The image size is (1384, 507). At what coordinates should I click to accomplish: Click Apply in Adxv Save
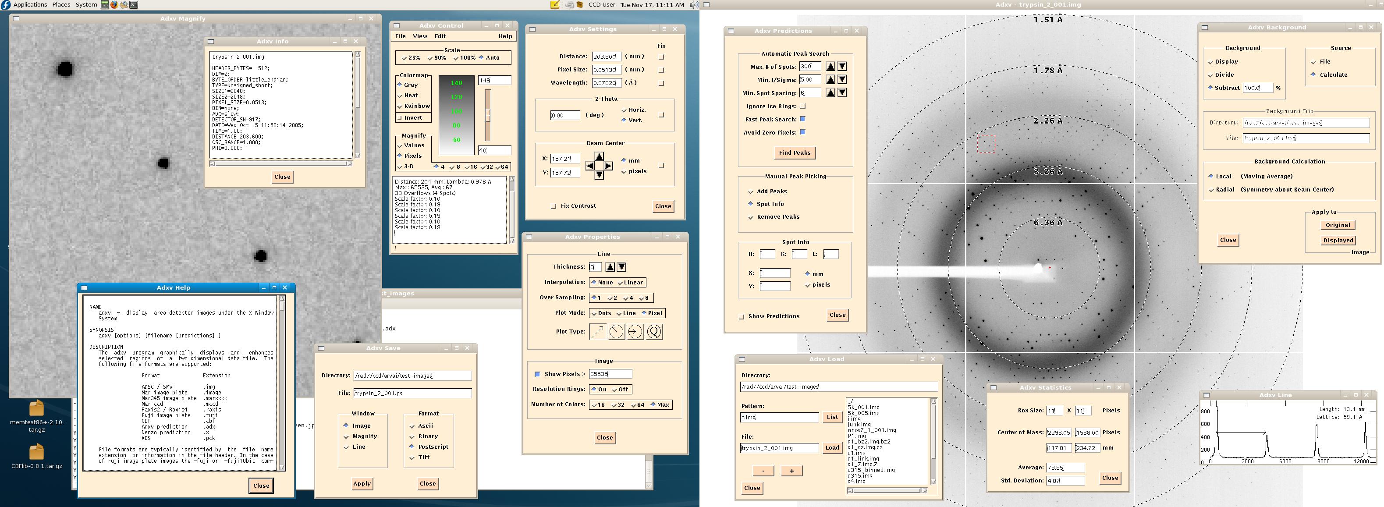point(362,484)
